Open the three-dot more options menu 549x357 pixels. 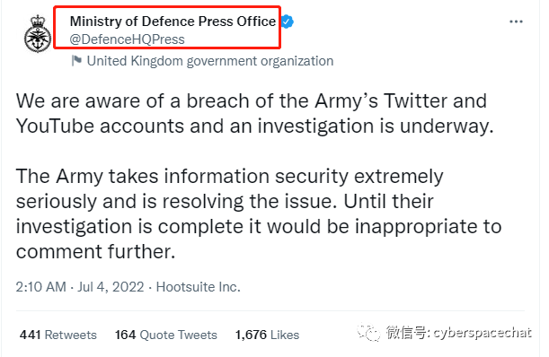pos(516,22)
